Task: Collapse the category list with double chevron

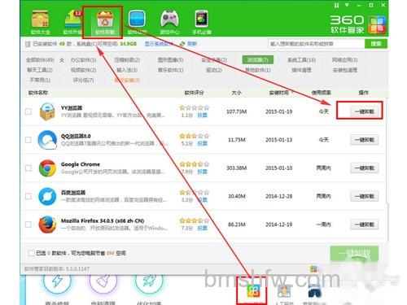Action: click(x=62, y=60)
